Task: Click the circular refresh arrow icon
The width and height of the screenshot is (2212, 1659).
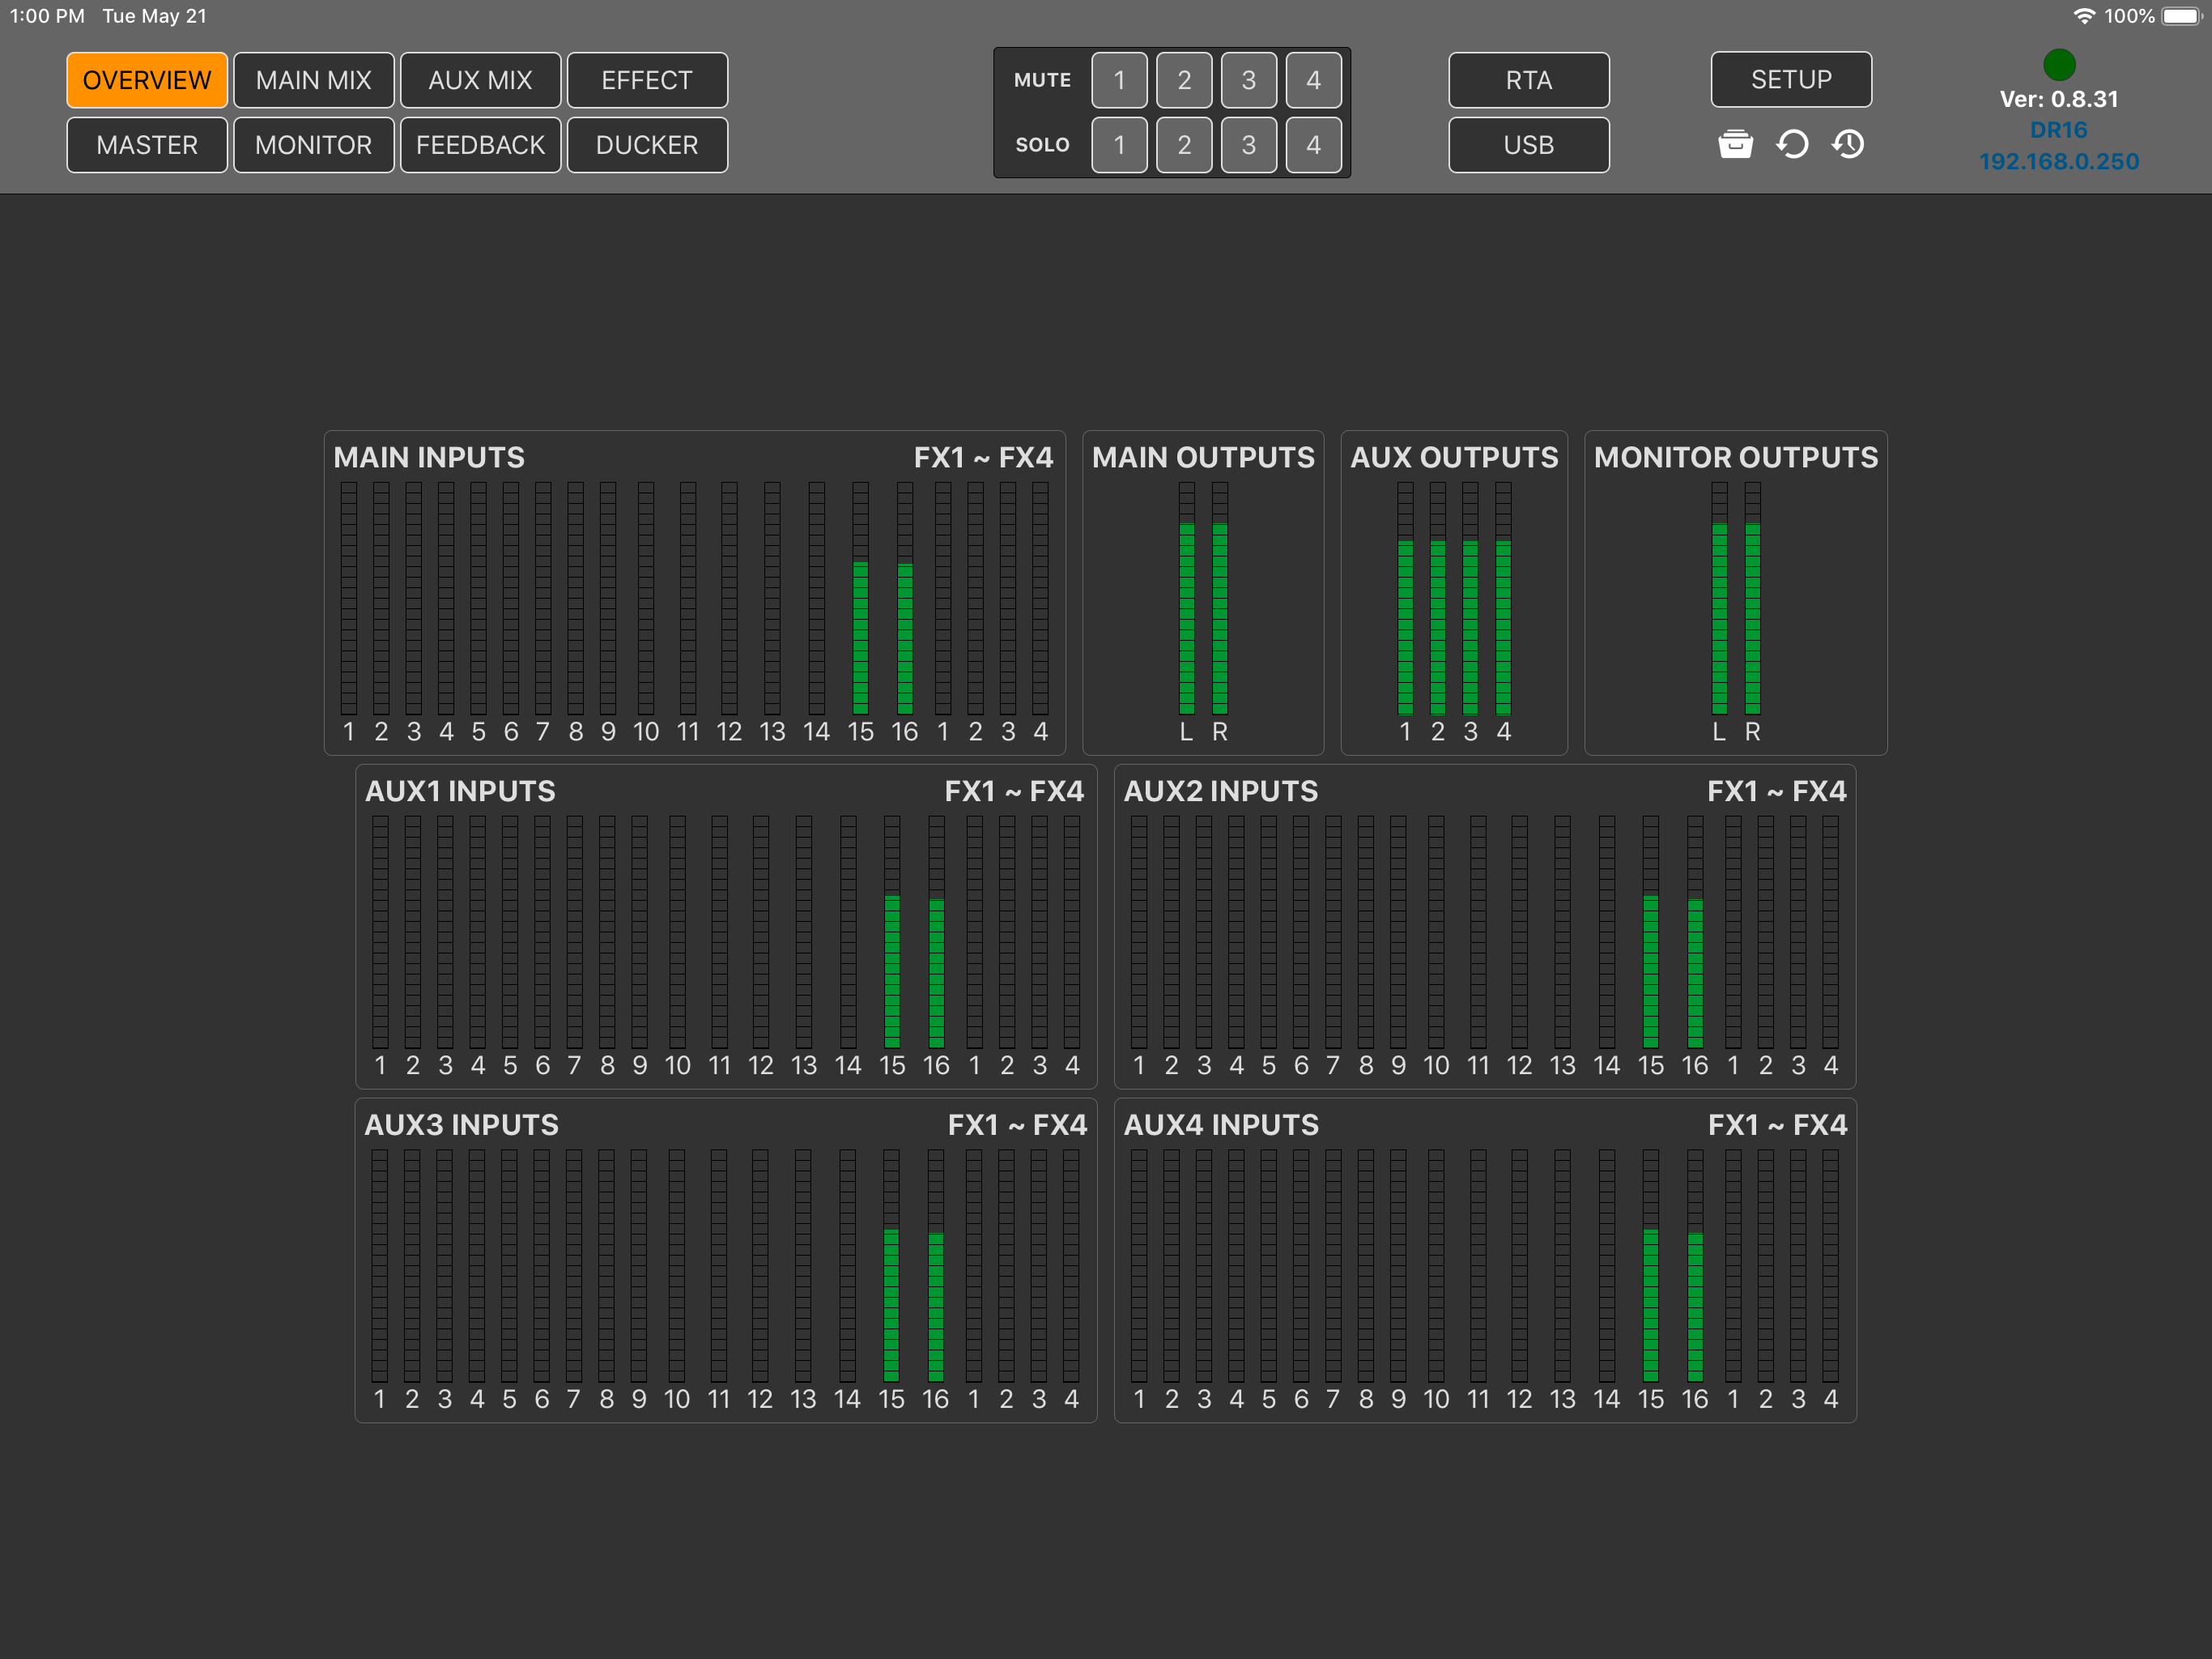Action: pyautogui.click(x=1792, y=145)
